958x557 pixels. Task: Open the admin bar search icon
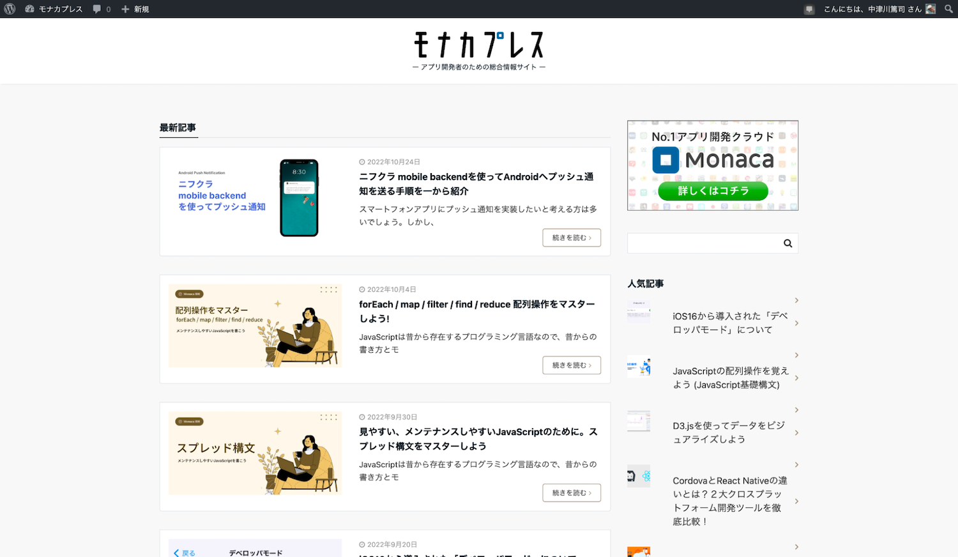(948, 9)
